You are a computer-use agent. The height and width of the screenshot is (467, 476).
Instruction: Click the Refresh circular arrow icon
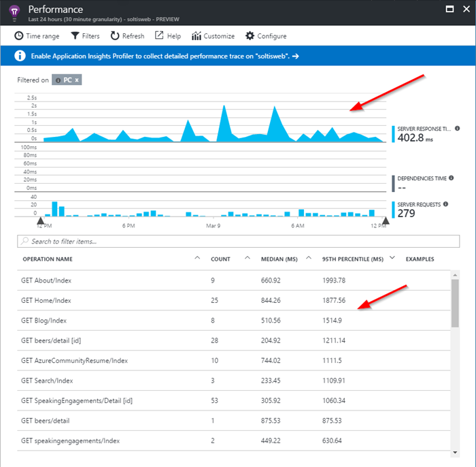[x=115, y=36]
